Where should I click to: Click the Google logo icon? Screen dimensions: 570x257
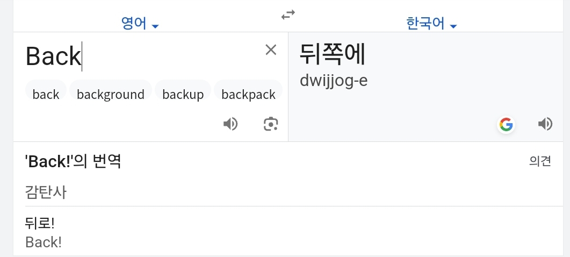point(506,125)
